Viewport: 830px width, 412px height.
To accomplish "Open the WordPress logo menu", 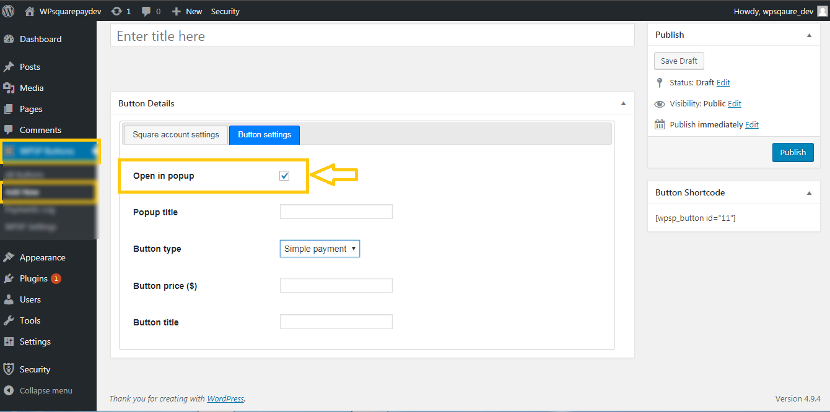I will point(9,11).
